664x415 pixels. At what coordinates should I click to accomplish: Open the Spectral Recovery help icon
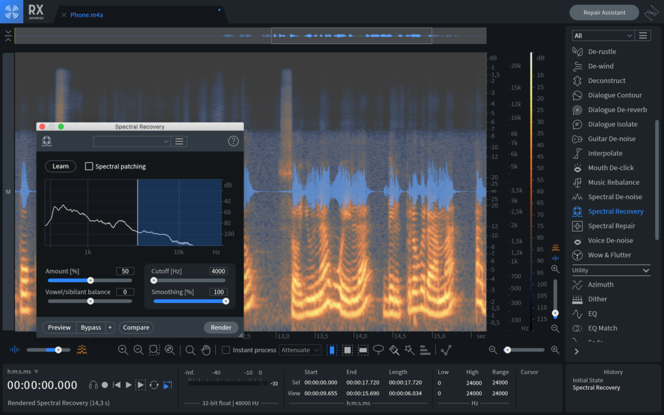[x=233, y=141]
